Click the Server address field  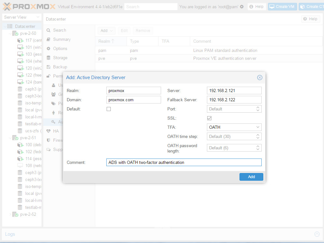(234, 90)
